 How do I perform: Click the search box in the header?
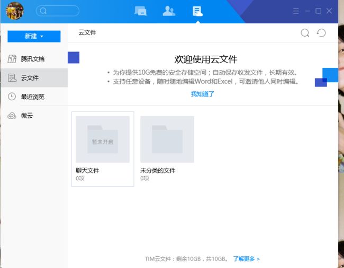(58, 11)
